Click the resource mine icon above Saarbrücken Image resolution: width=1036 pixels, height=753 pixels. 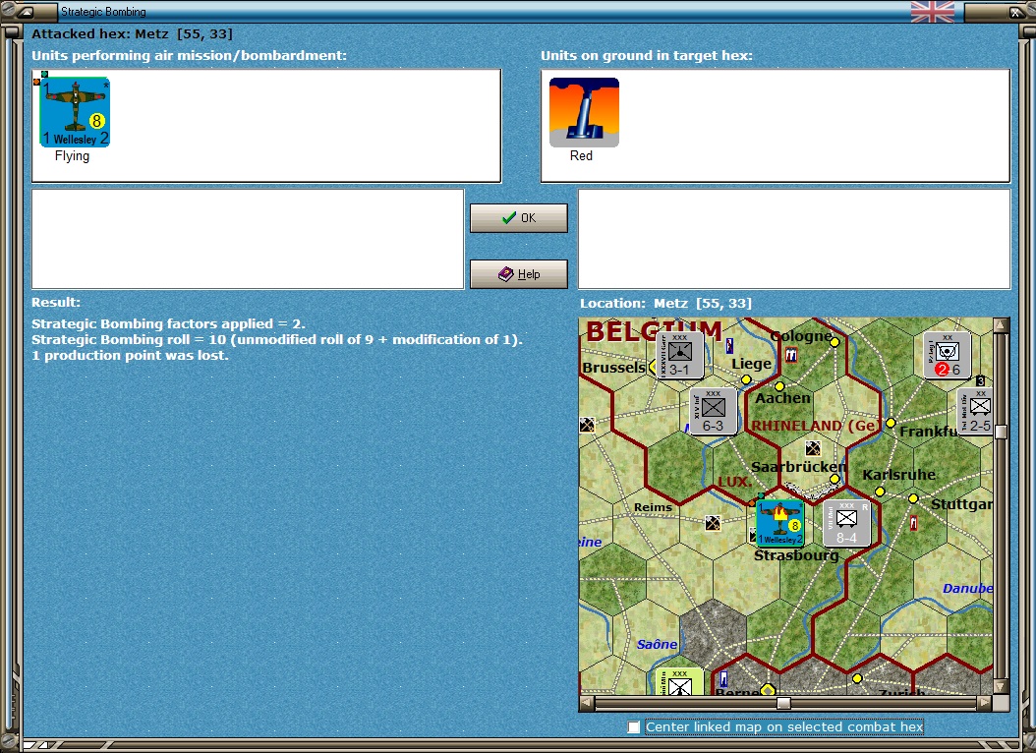coord(813,448)
